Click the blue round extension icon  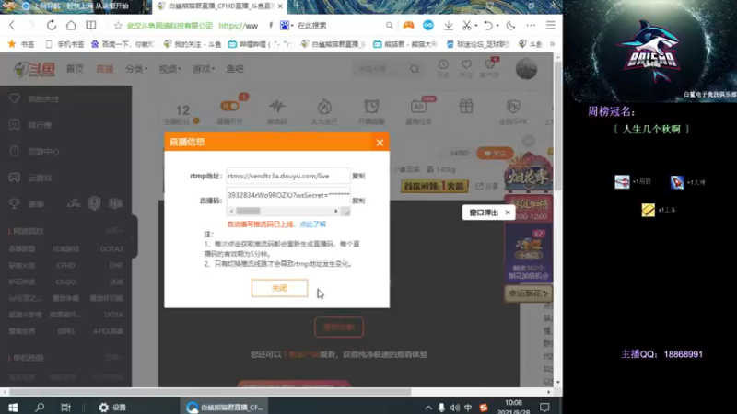point(428,26)
